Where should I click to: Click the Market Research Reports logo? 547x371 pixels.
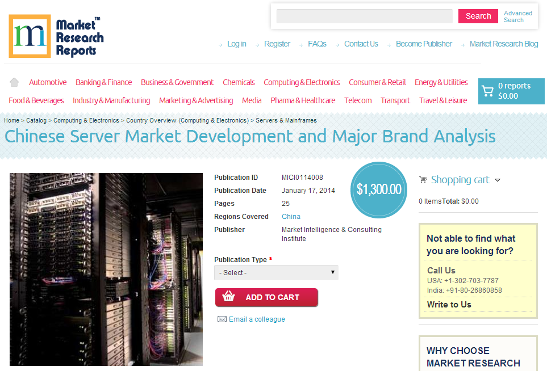pos(56,36)
